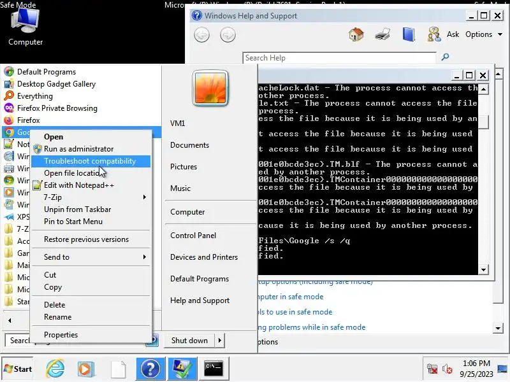Go back in Help and Support
The height and width of the screenshot is (382, 510).
[x=201, y=35]
